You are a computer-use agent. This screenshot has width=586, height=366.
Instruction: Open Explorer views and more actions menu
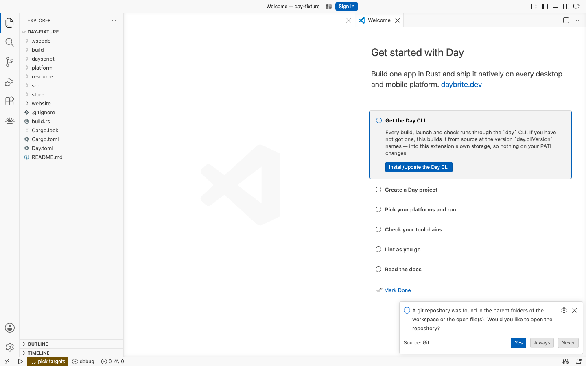114,20
